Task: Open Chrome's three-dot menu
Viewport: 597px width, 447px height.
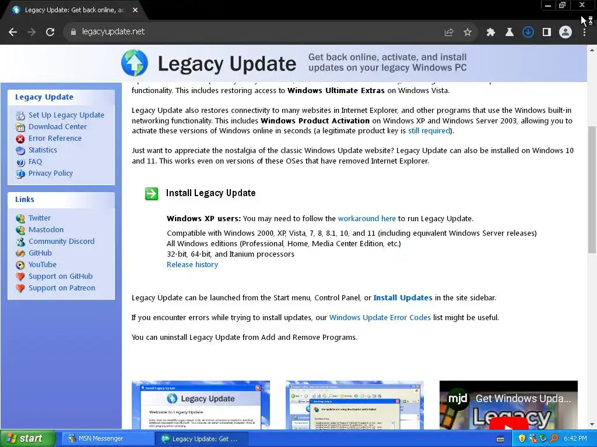Action: pyautogui.click(x=584, y=33)
